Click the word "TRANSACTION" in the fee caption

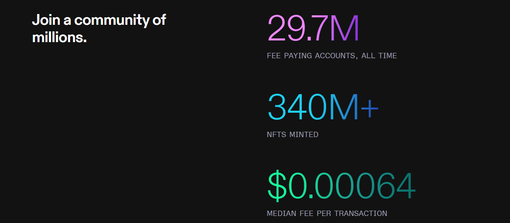coord(361,214)
